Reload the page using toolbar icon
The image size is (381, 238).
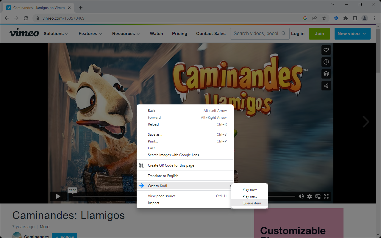26,18
